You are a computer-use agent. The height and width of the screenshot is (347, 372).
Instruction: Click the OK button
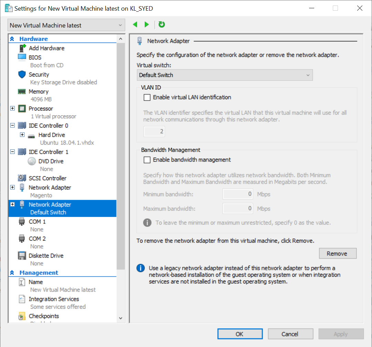click(240, 334)
